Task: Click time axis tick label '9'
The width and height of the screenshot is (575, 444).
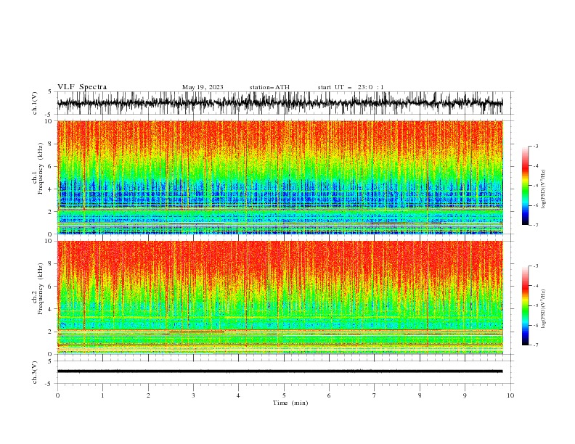Action: pos(465,395)
